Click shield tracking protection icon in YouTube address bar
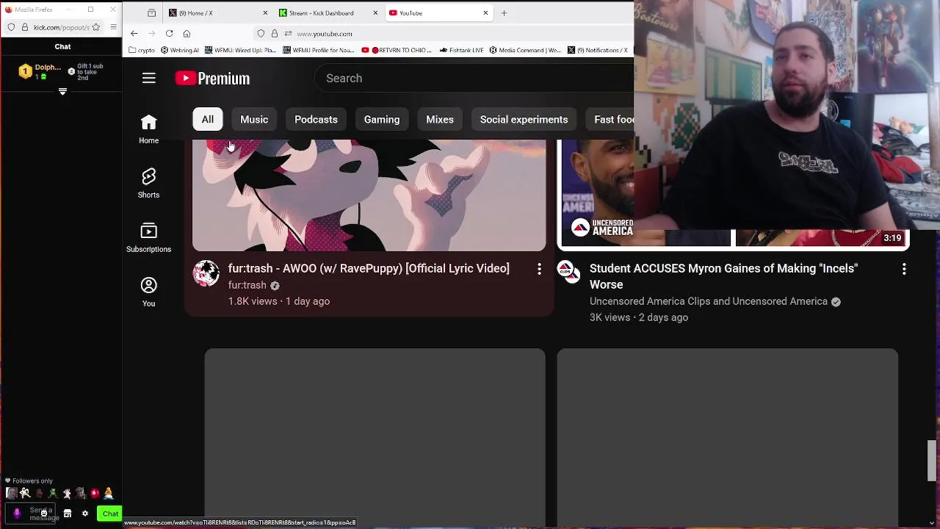 pos(261,34)
